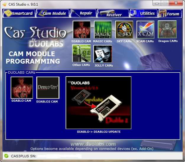
Task: Select DIABLO CAM in the DUOLABS CAMs panel
Action: click(22, 88)
